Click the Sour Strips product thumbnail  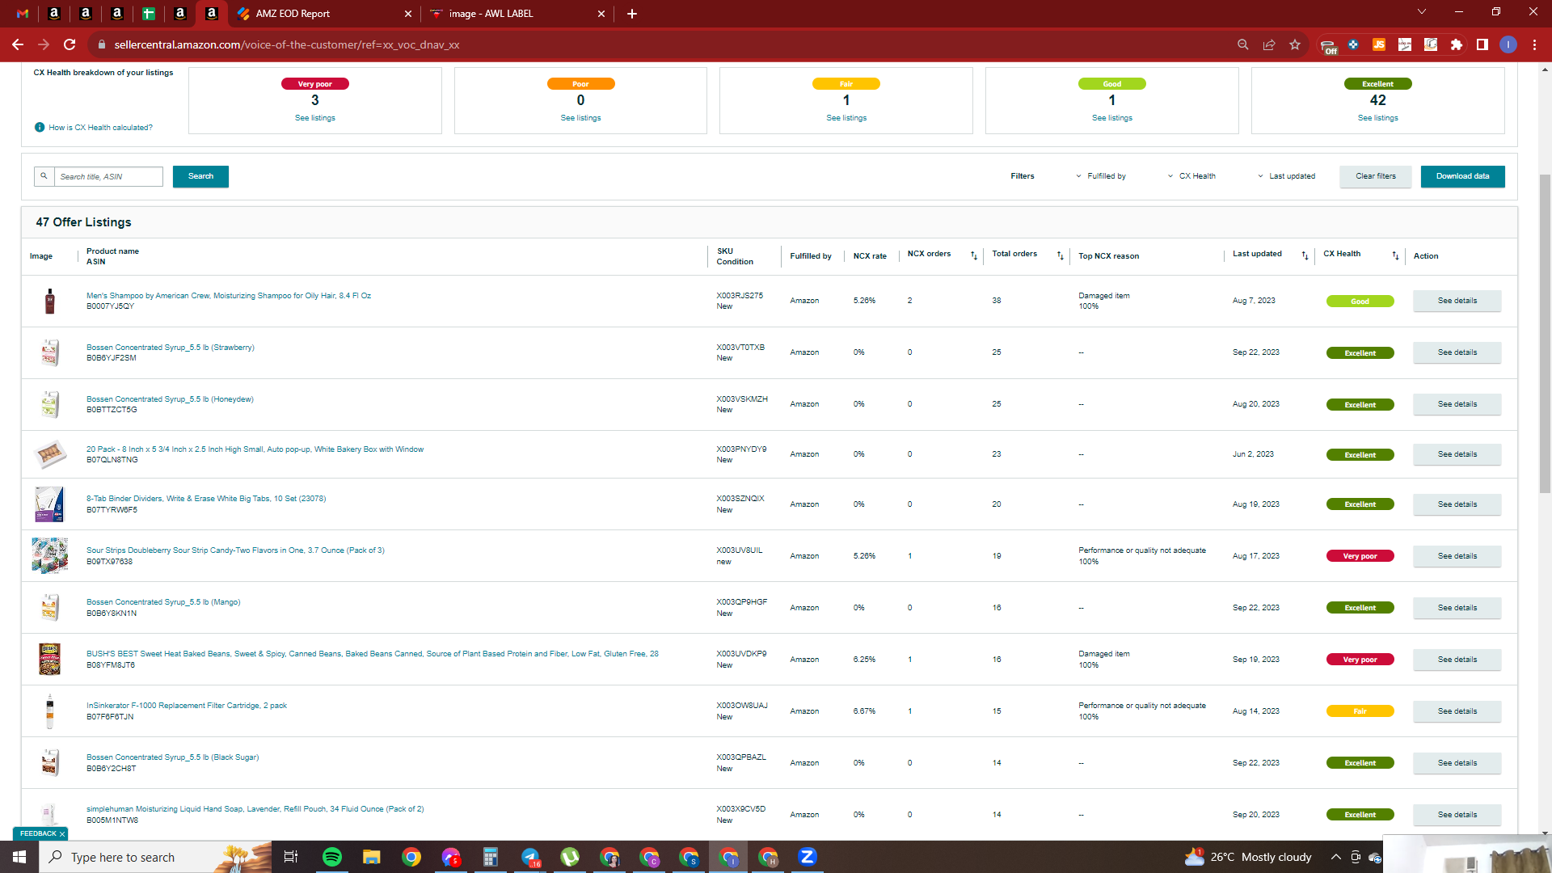pyautogui.click(x=49, y=556)
